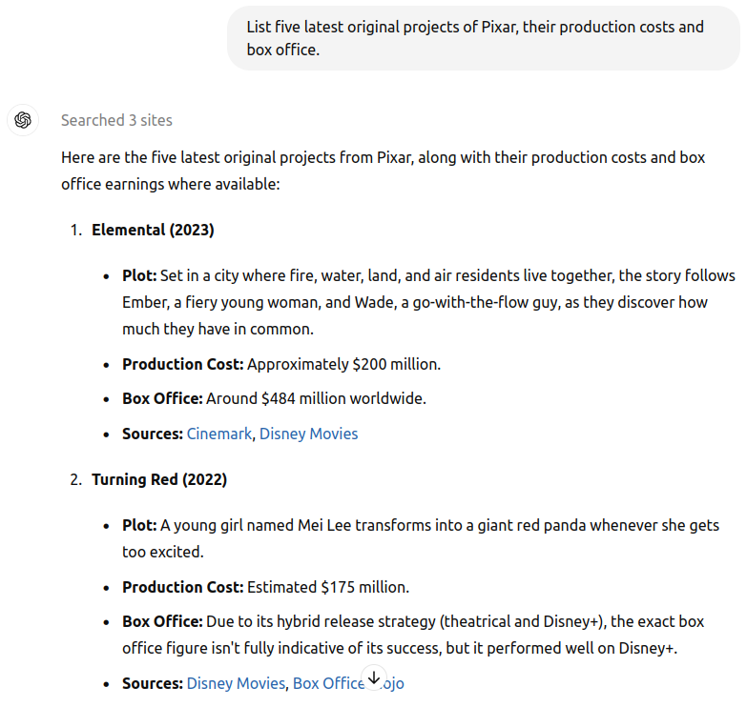Open Disney Movies link under Turning Red sources
Viewport: 747px width, 707px height.
pyautogui.click(x=236, y=683)
